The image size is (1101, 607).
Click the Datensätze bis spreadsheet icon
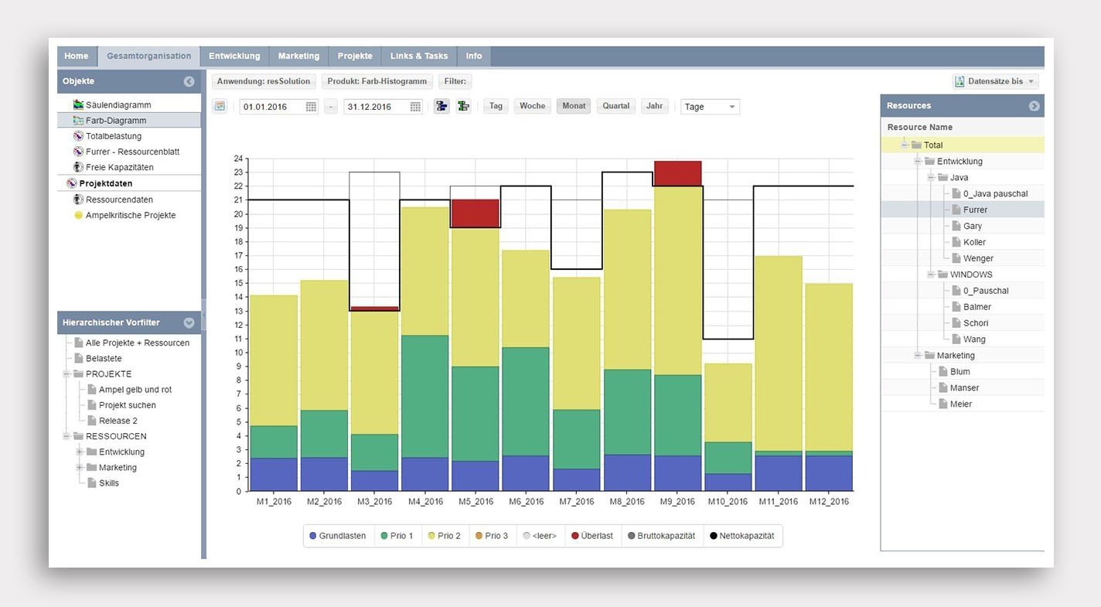click(x=960, y=81)
